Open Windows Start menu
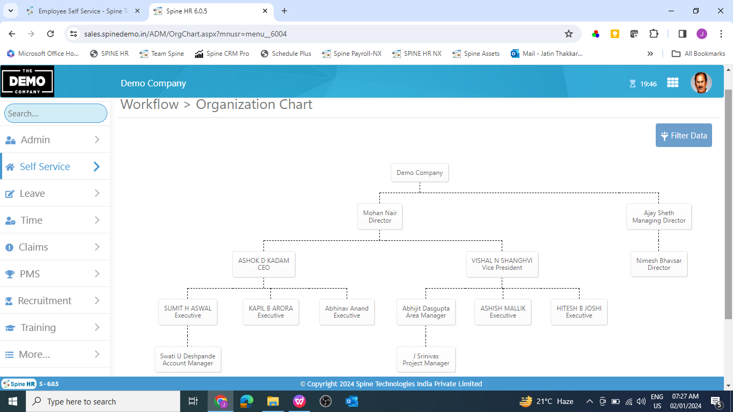 click(12, 401)
